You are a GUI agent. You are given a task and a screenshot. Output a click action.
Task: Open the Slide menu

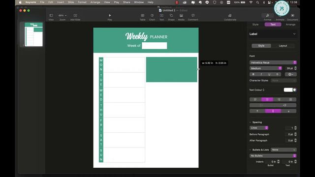[x=71, y=2]
